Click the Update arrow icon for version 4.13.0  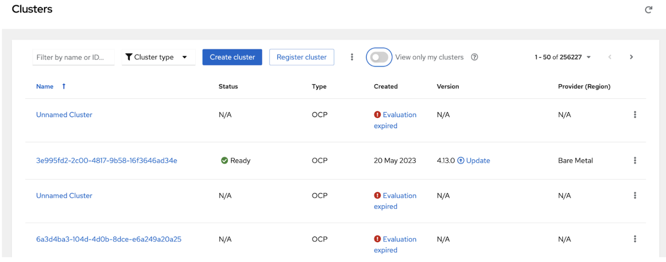(x=461, y=161)
